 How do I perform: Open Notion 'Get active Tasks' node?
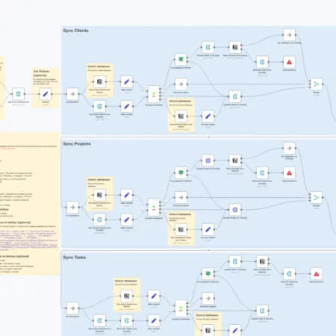coord(127,296)
